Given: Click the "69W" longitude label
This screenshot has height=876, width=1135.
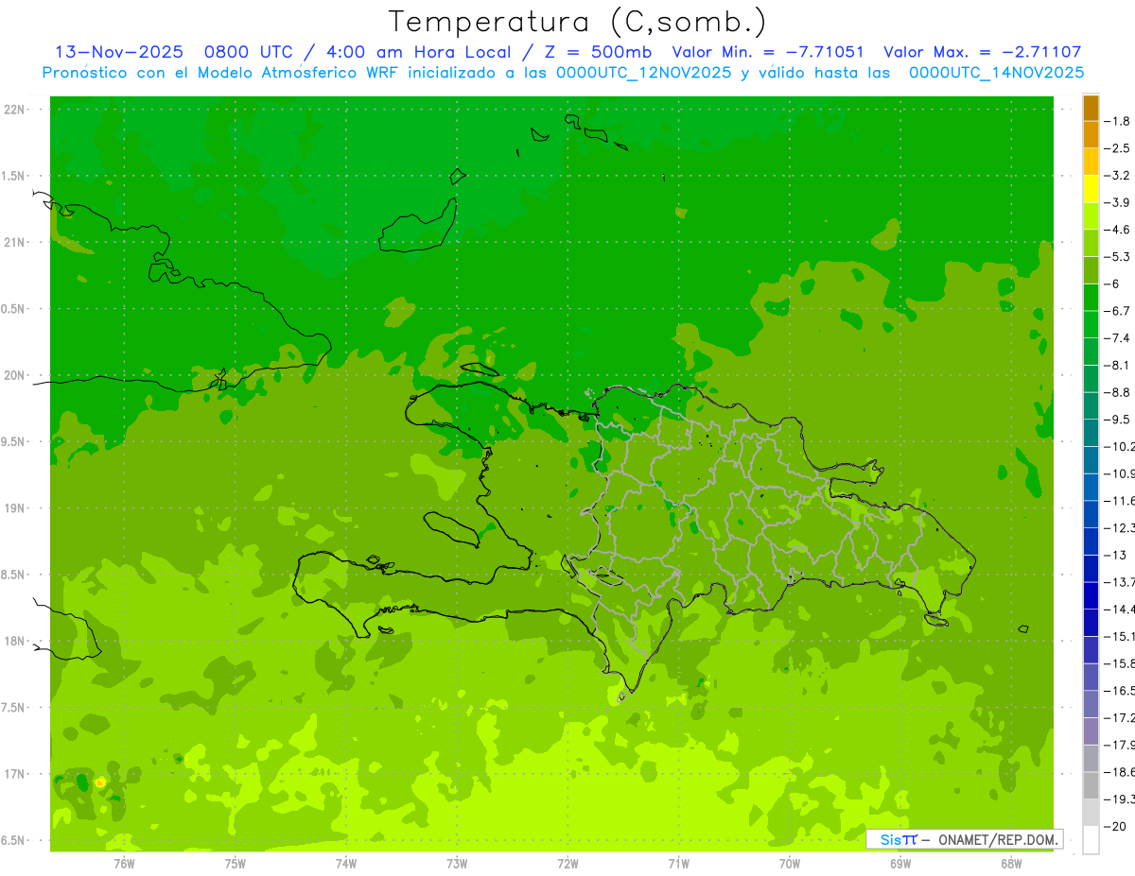Looking at the screenshot, I should click(900, 863).
